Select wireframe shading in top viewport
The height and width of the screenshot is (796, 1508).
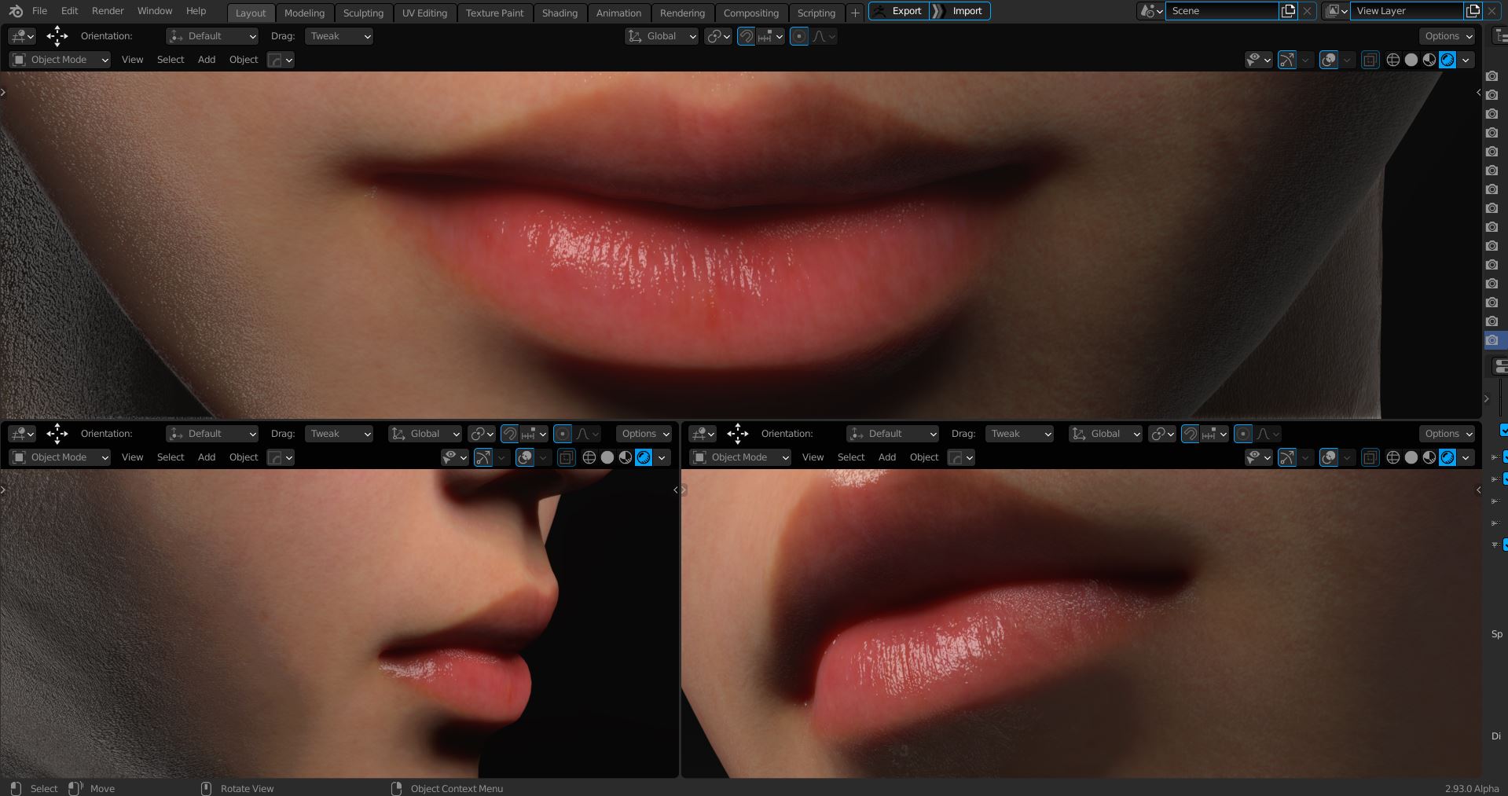point(1393,60)
